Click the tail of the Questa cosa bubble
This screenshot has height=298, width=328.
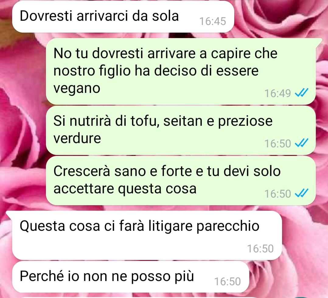9,214
